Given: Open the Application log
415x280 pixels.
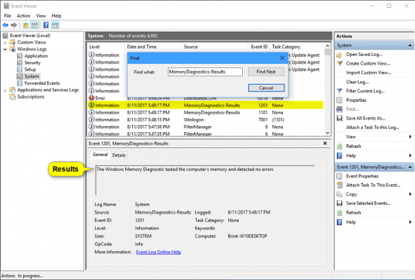Looking at the screenshot, I should [36, 56].
